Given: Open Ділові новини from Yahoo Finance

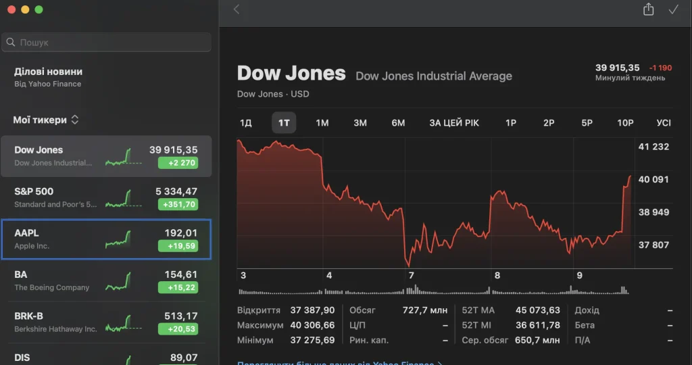Looking at the screenshot, I should click(48, 77).
